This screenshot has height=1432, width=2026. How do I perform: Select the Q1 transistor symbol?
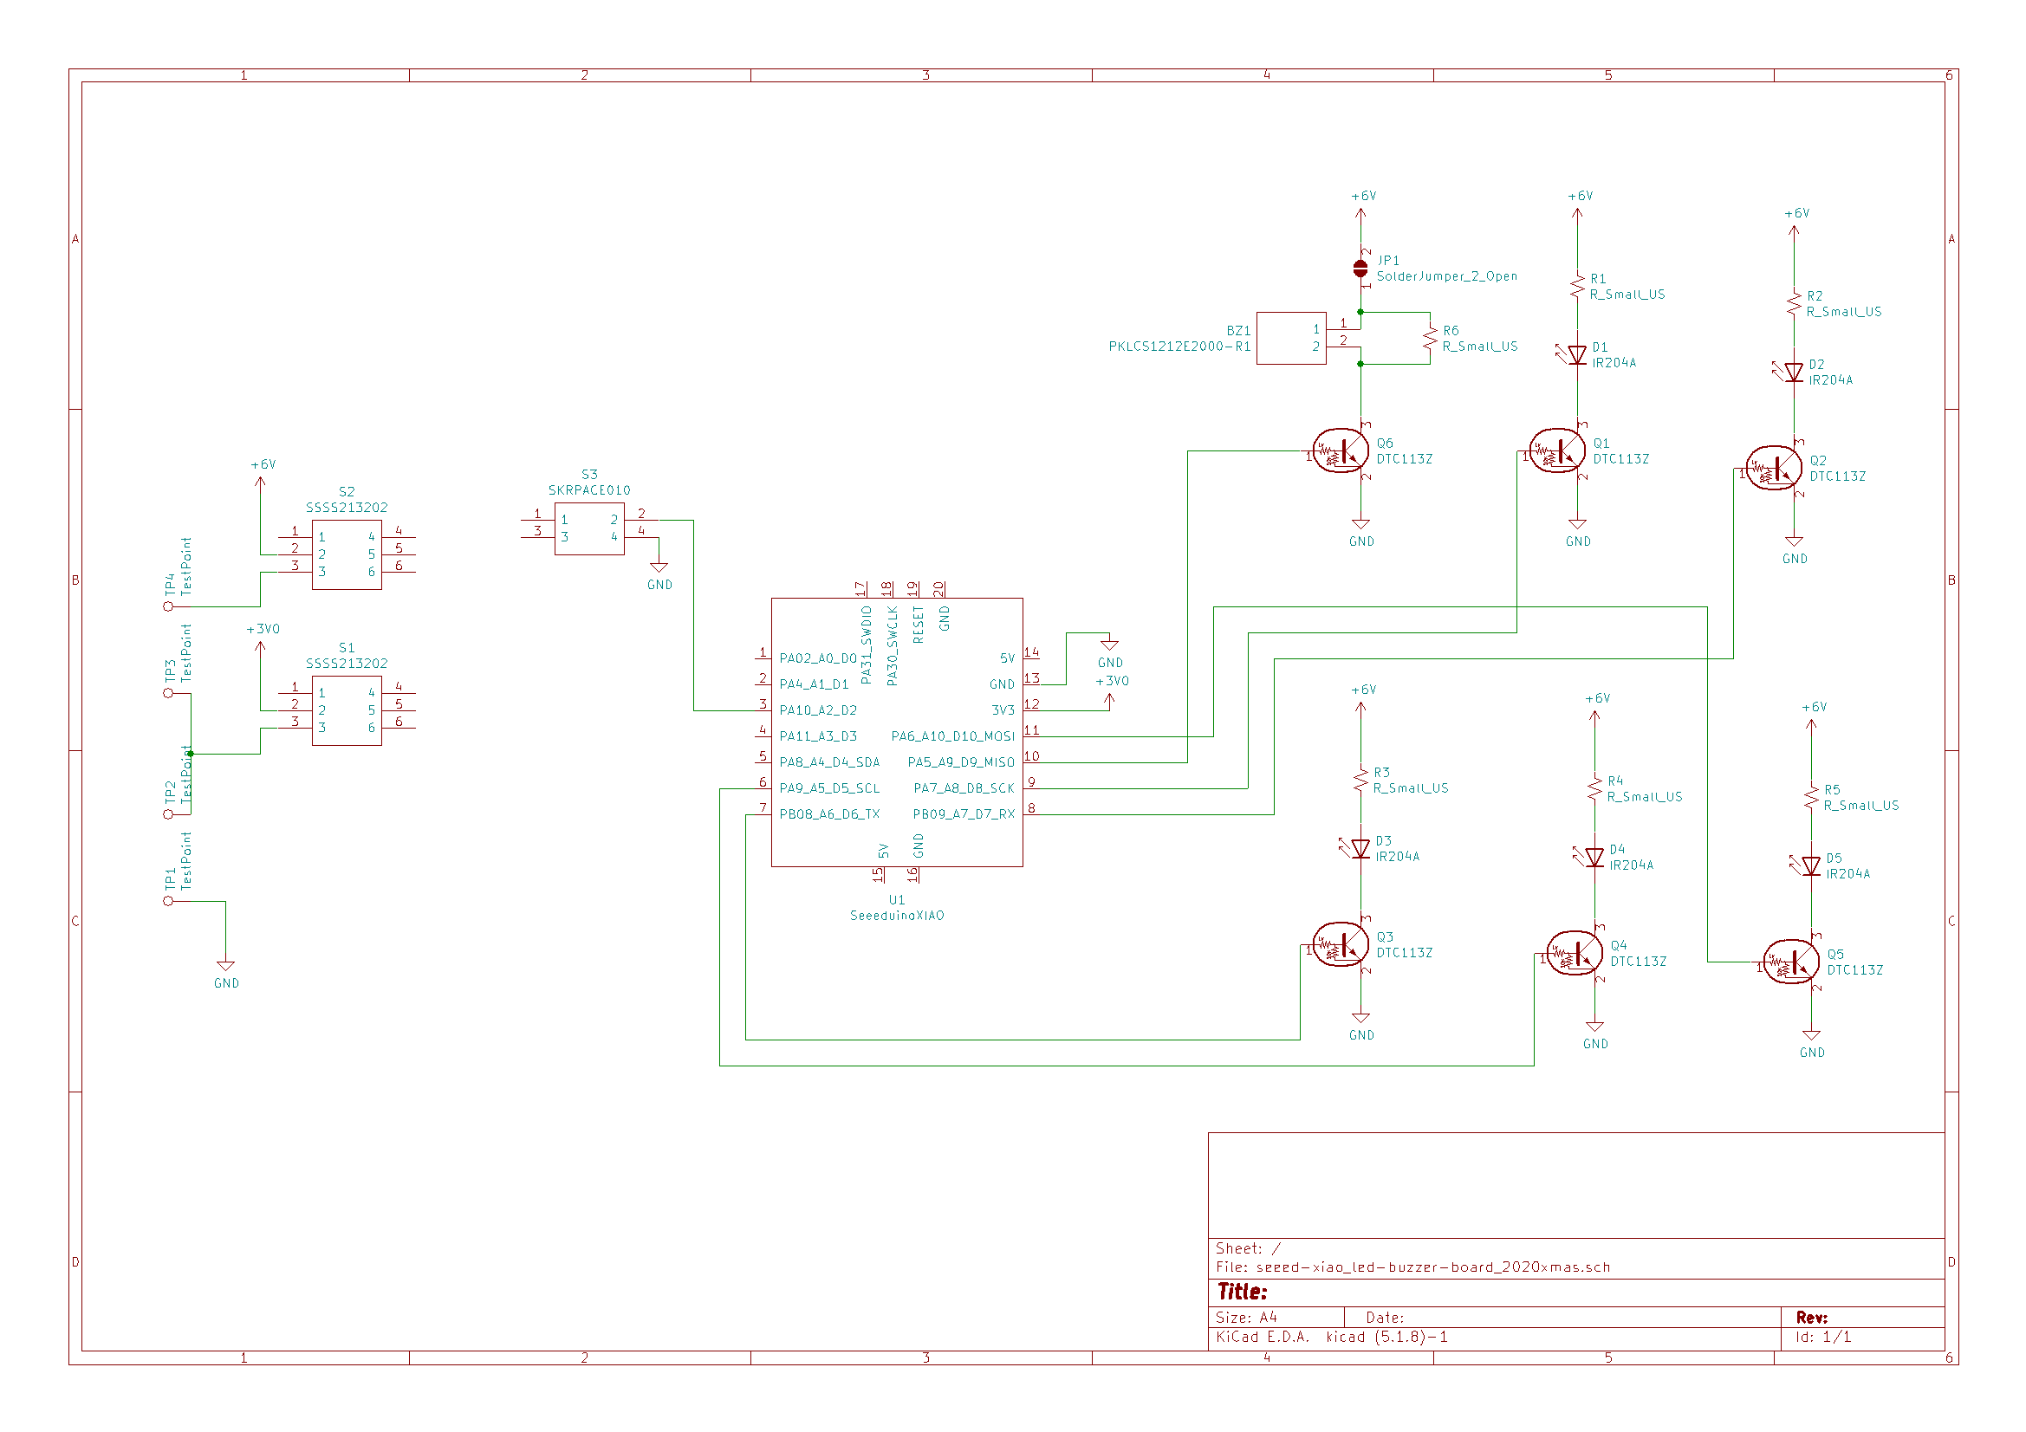[x=1558, y=451]
